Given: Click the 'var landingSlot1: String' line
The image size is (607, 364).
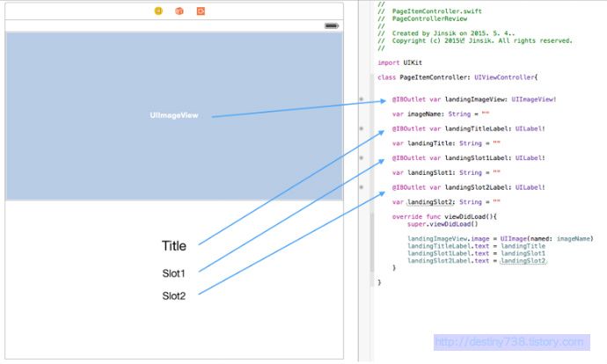Looking at the screenshot, I should point(446,173).
